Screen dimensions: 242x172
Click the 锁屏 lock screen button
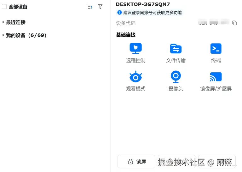click(x=136, y=162)
